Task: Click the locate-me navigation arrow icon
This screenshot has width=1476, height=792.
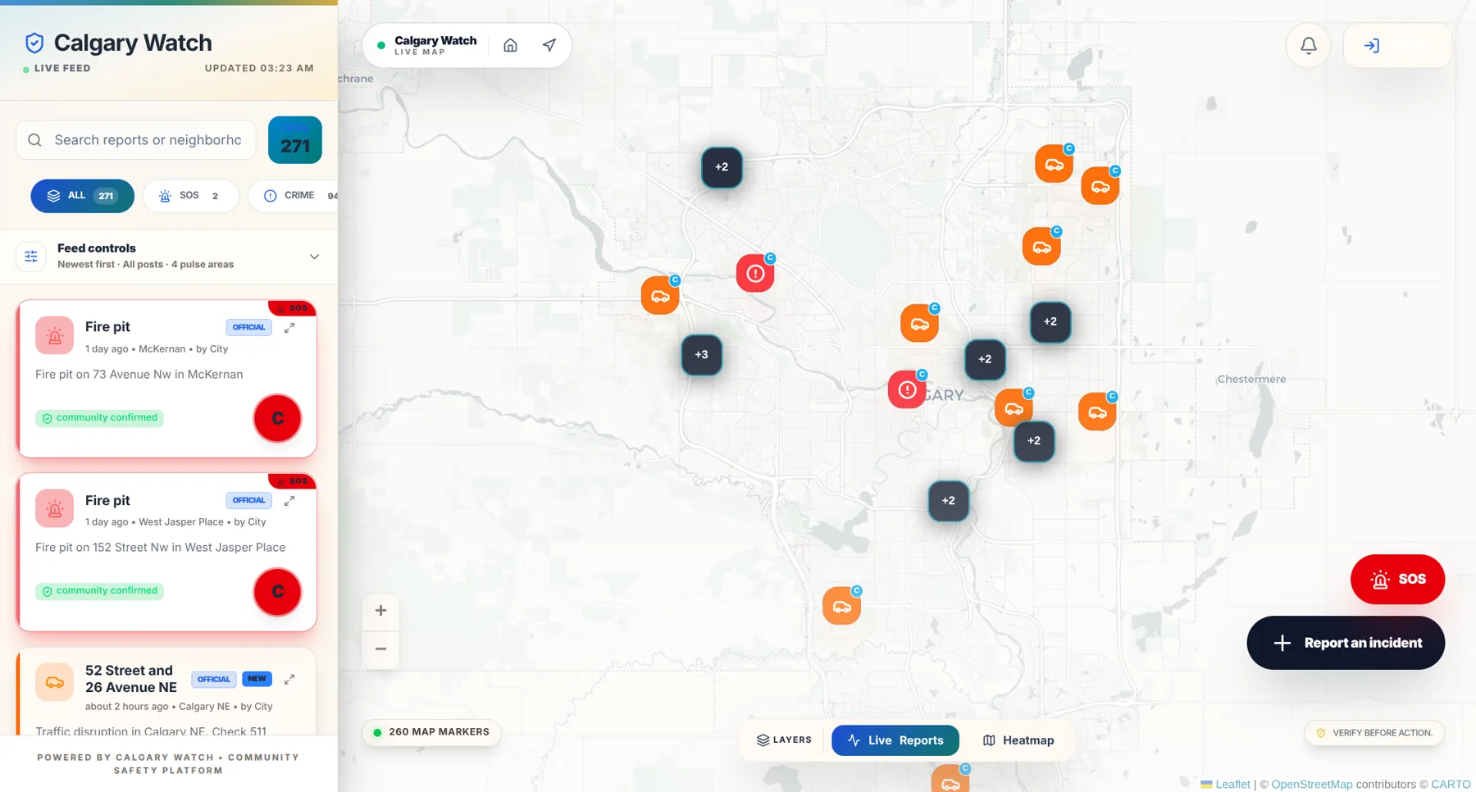Action: coord(549,45)
